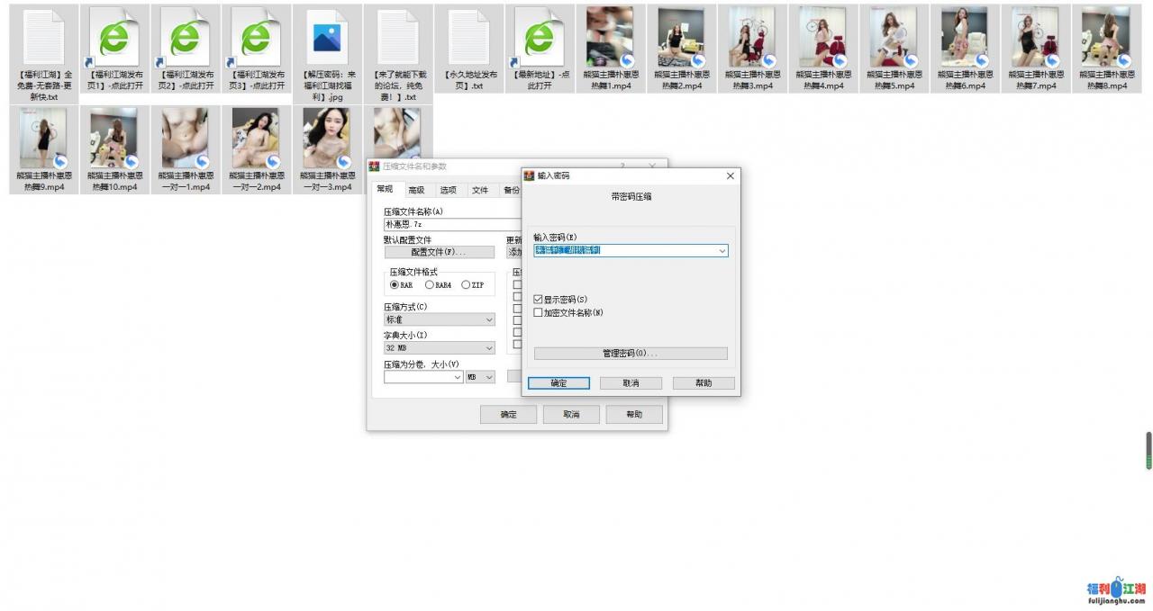This screenshot has height=611, width=1153.
Task: Switch to the 高级 advanced tab
Action: 415,190
